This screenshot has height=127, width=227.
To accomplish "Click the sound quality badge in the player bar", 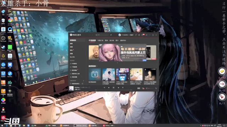I will 139,88.
